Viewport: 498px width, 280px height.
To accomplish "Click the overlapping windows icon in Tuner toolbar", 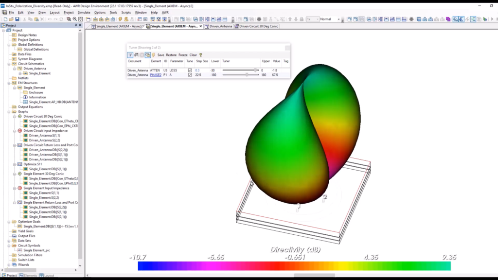I will [x=148, y=55].
